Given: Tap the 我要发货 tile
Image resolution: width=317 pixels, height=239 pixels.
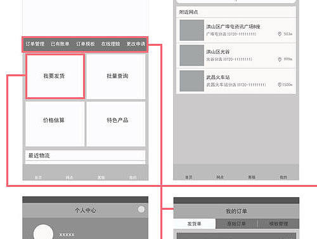Looking at the screenshot, I should (55, 76).
